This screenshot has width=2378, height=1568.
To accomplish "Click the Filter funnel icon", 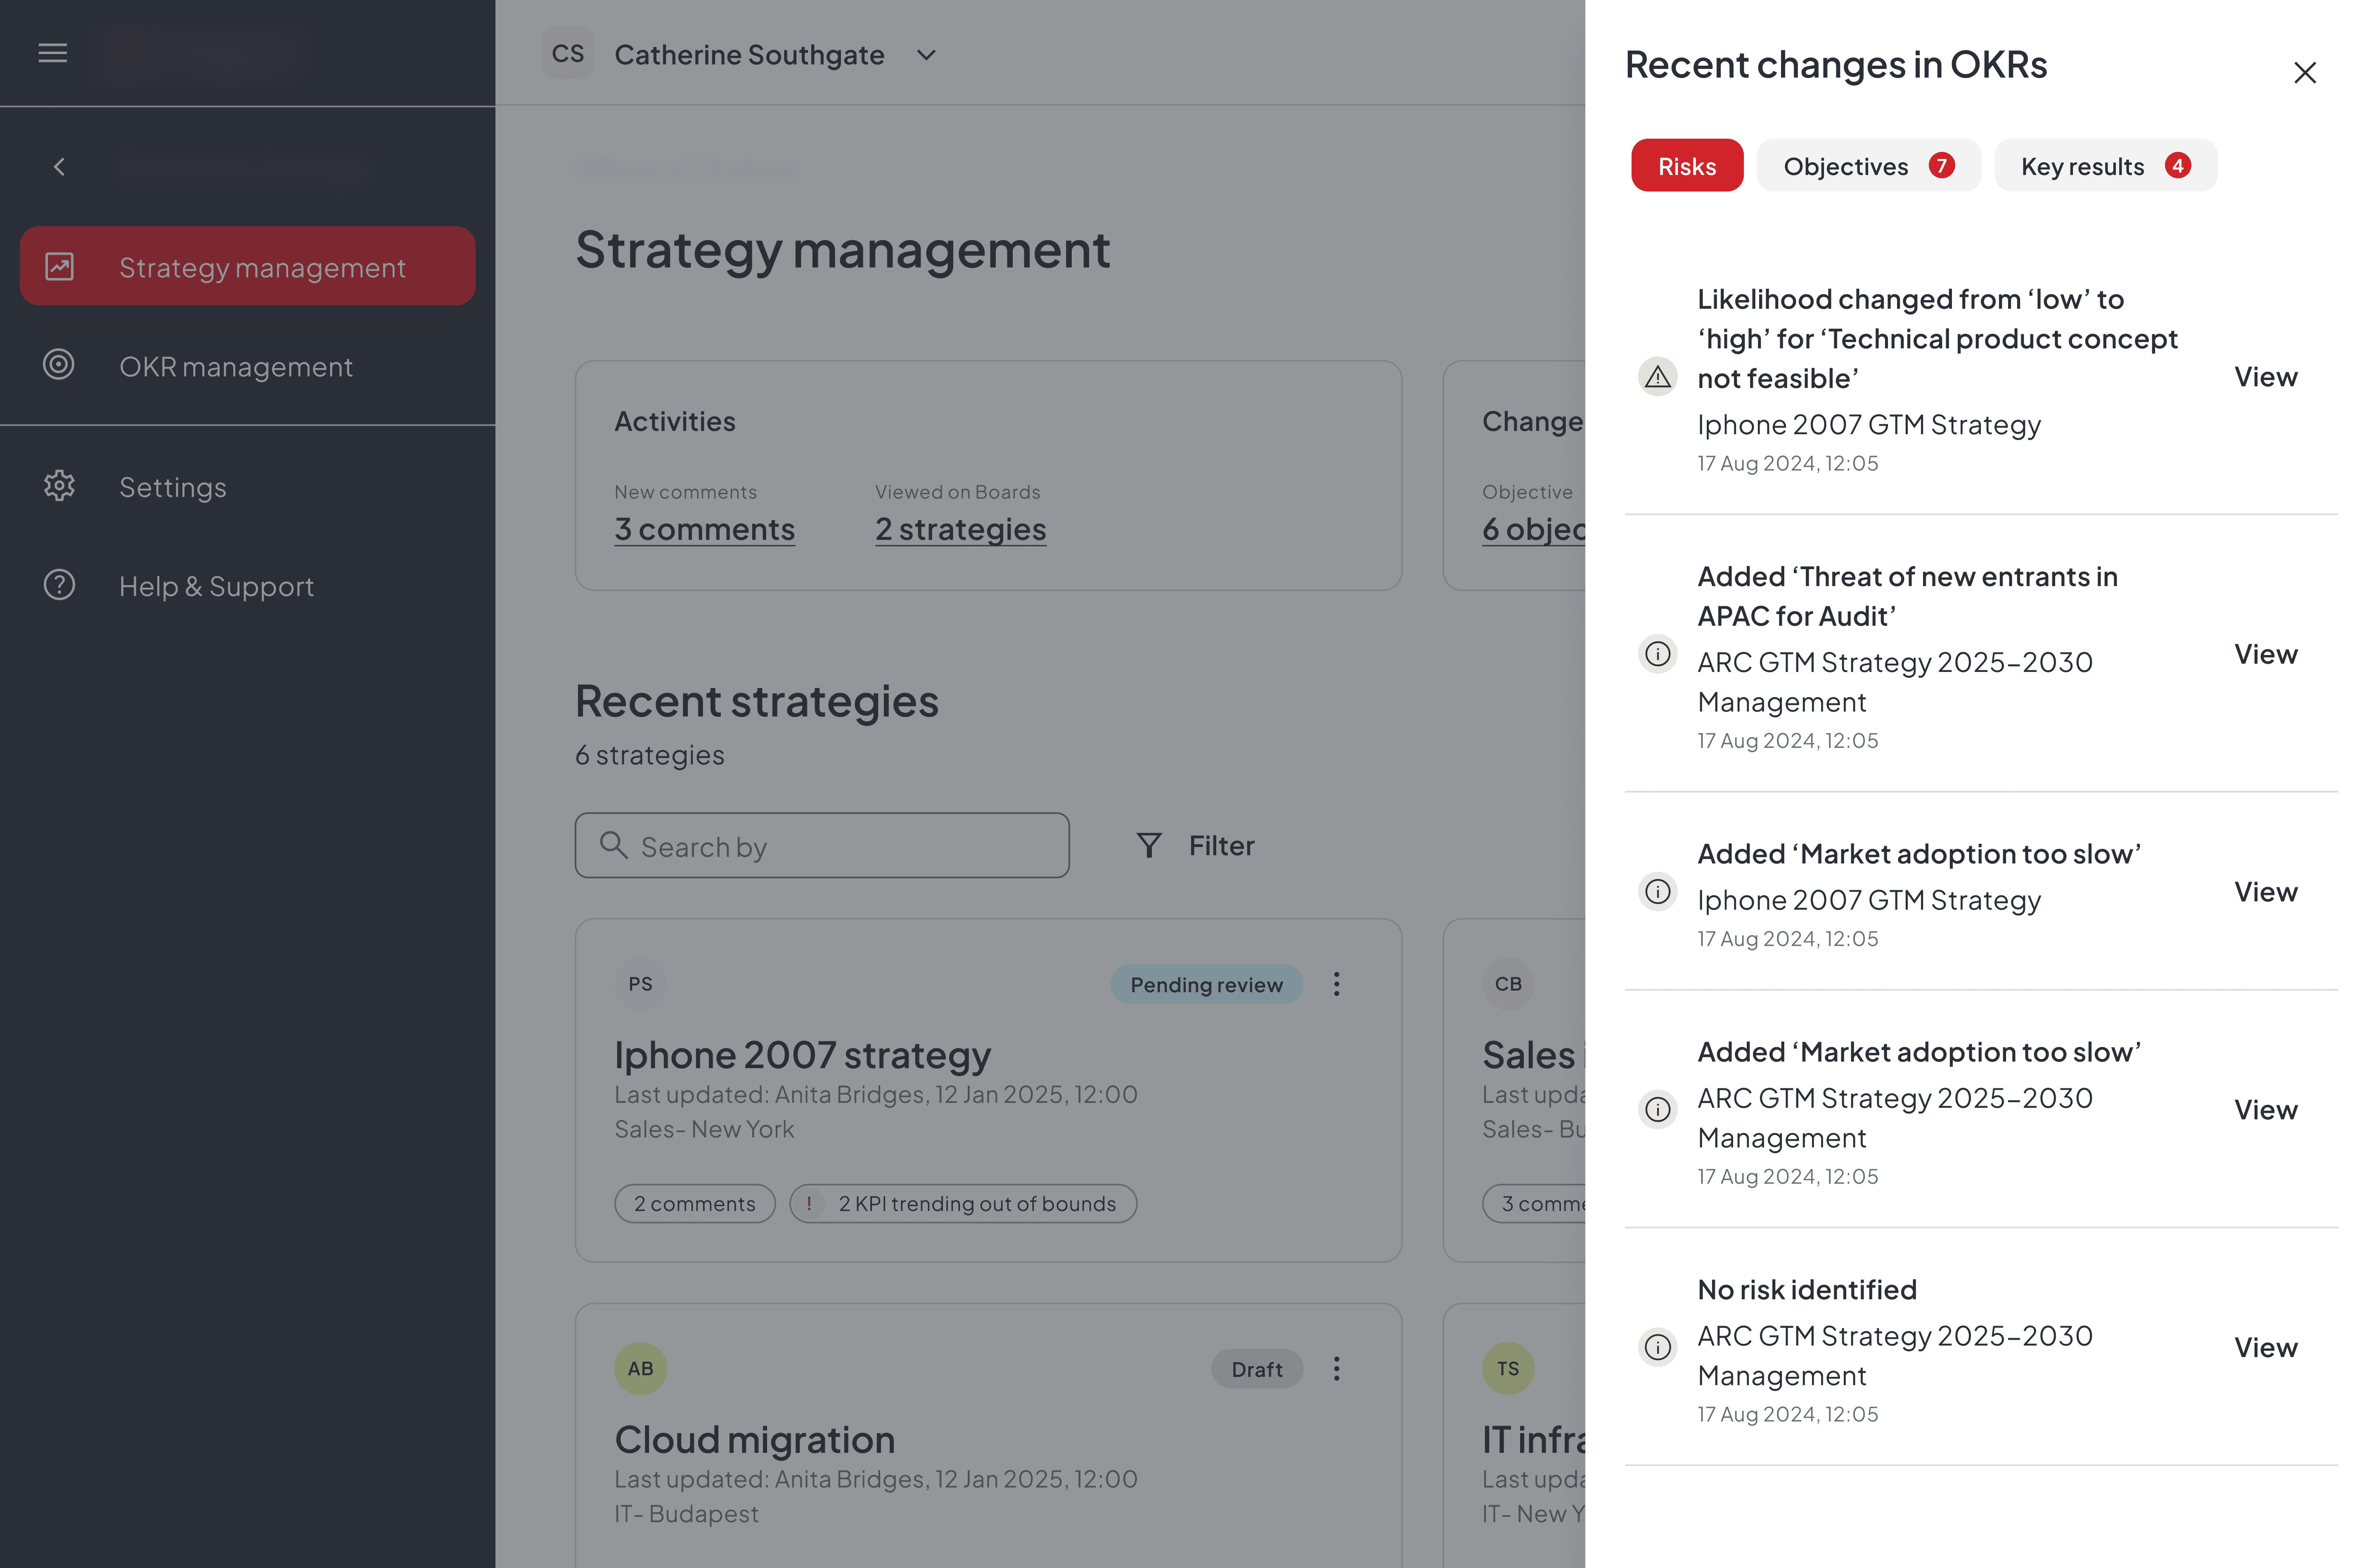I will [x=1148, y=845].
